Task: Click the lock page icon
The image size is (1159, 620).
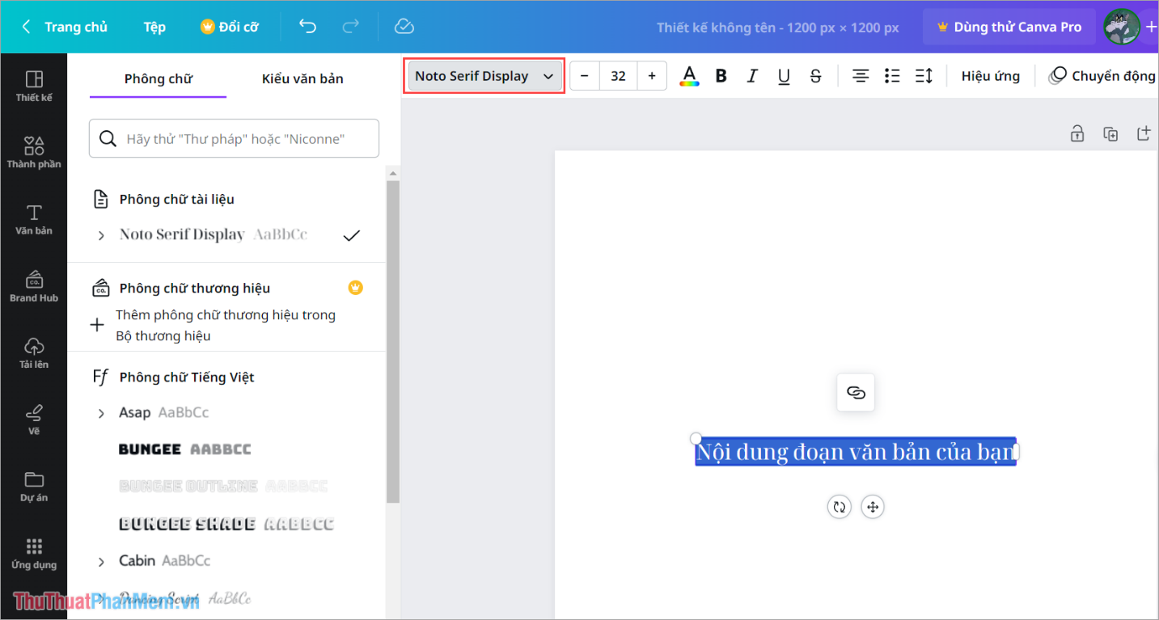Action: 1077,134
